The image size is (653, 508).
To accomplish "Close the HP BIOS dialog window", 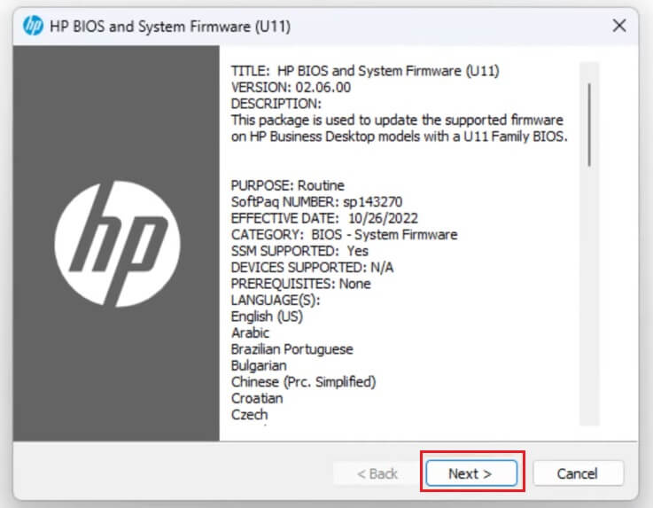I will 619,26.
